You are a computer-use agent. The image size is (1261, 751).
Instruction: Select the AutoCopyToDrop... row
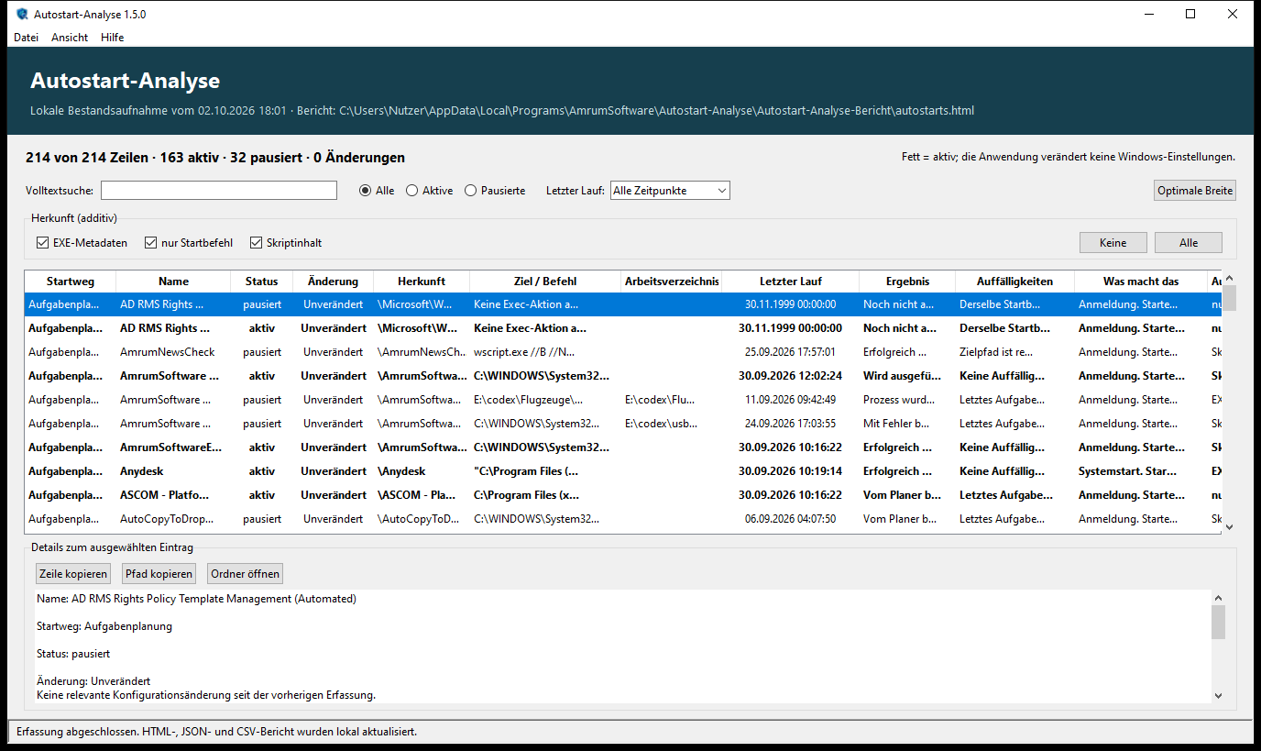tap(623, 519)
